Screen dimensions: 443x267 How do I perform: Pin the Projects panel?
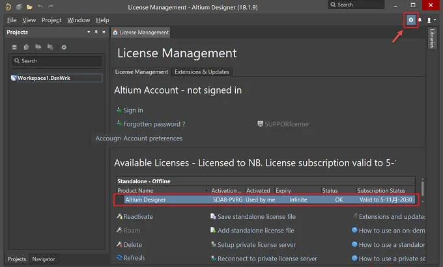[x=96, y=32]
